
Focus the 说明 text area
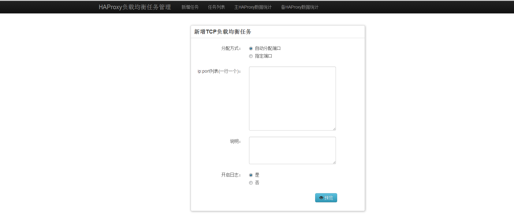pyautogui.click(x=292, y=150)
